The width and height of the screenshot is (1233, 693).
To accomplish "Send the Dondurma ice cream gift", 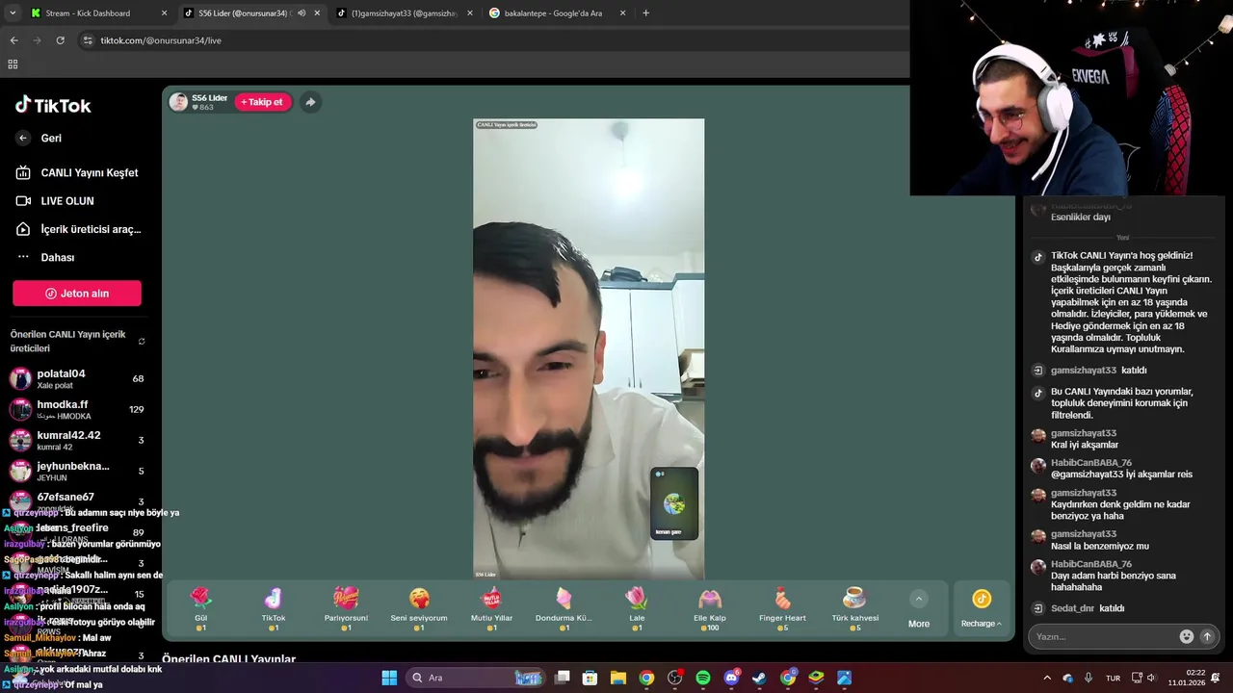I will coord(564,608).
